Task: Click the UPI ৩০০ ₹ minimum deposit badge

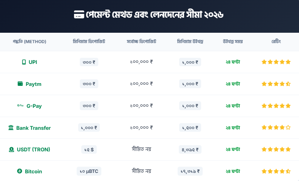Action: [x=89, y=62]
